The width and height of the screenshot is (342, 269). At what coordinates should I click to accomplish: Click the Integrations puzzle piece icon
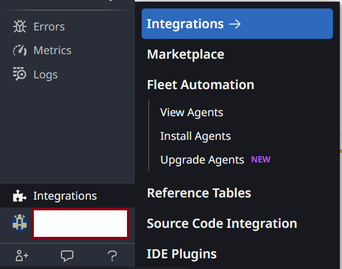(19, 196)
